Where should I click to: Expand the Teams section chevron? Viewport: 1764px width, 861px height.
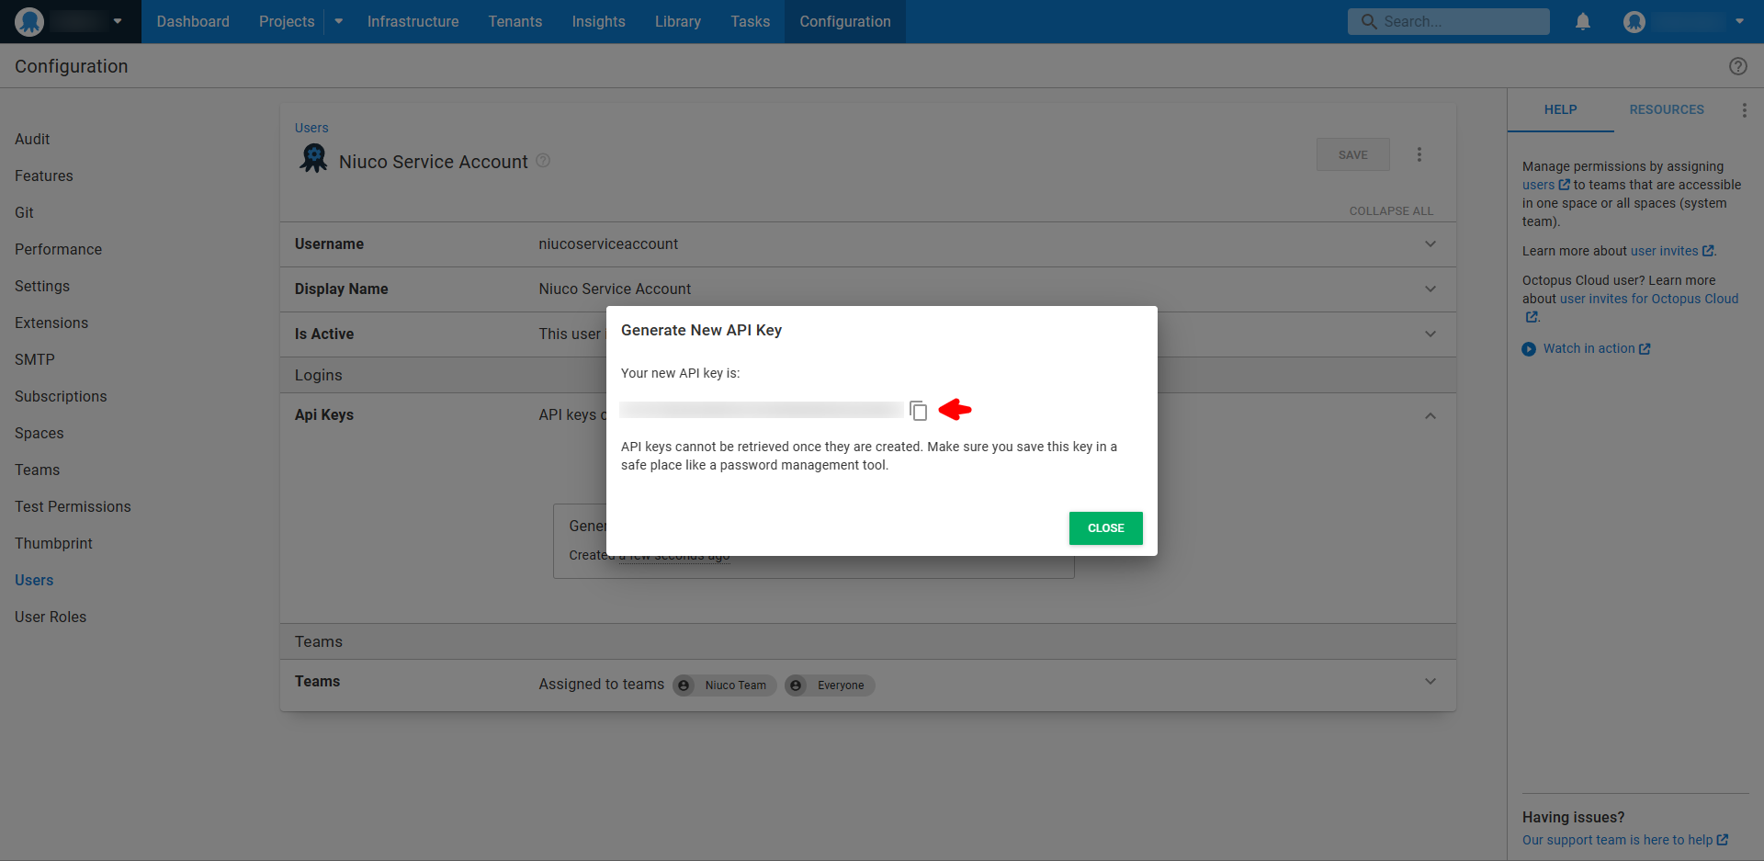point(1430,682)
